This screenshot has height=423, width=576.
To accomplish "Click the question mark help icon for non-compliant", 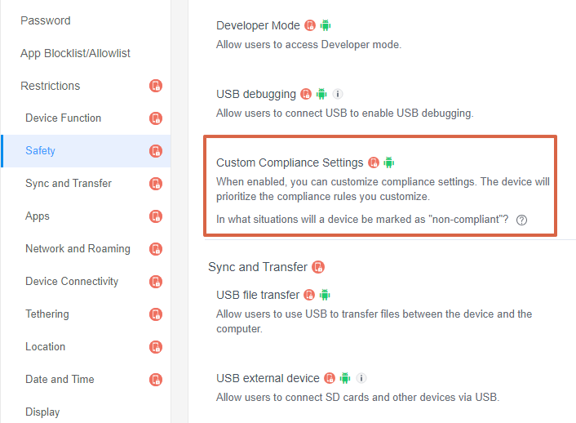I will (x=521, y=220).
